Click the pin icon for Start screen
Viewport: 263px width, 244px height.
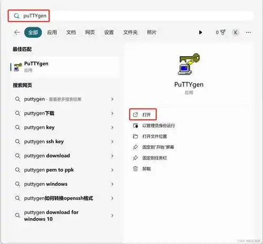point(135,147)
